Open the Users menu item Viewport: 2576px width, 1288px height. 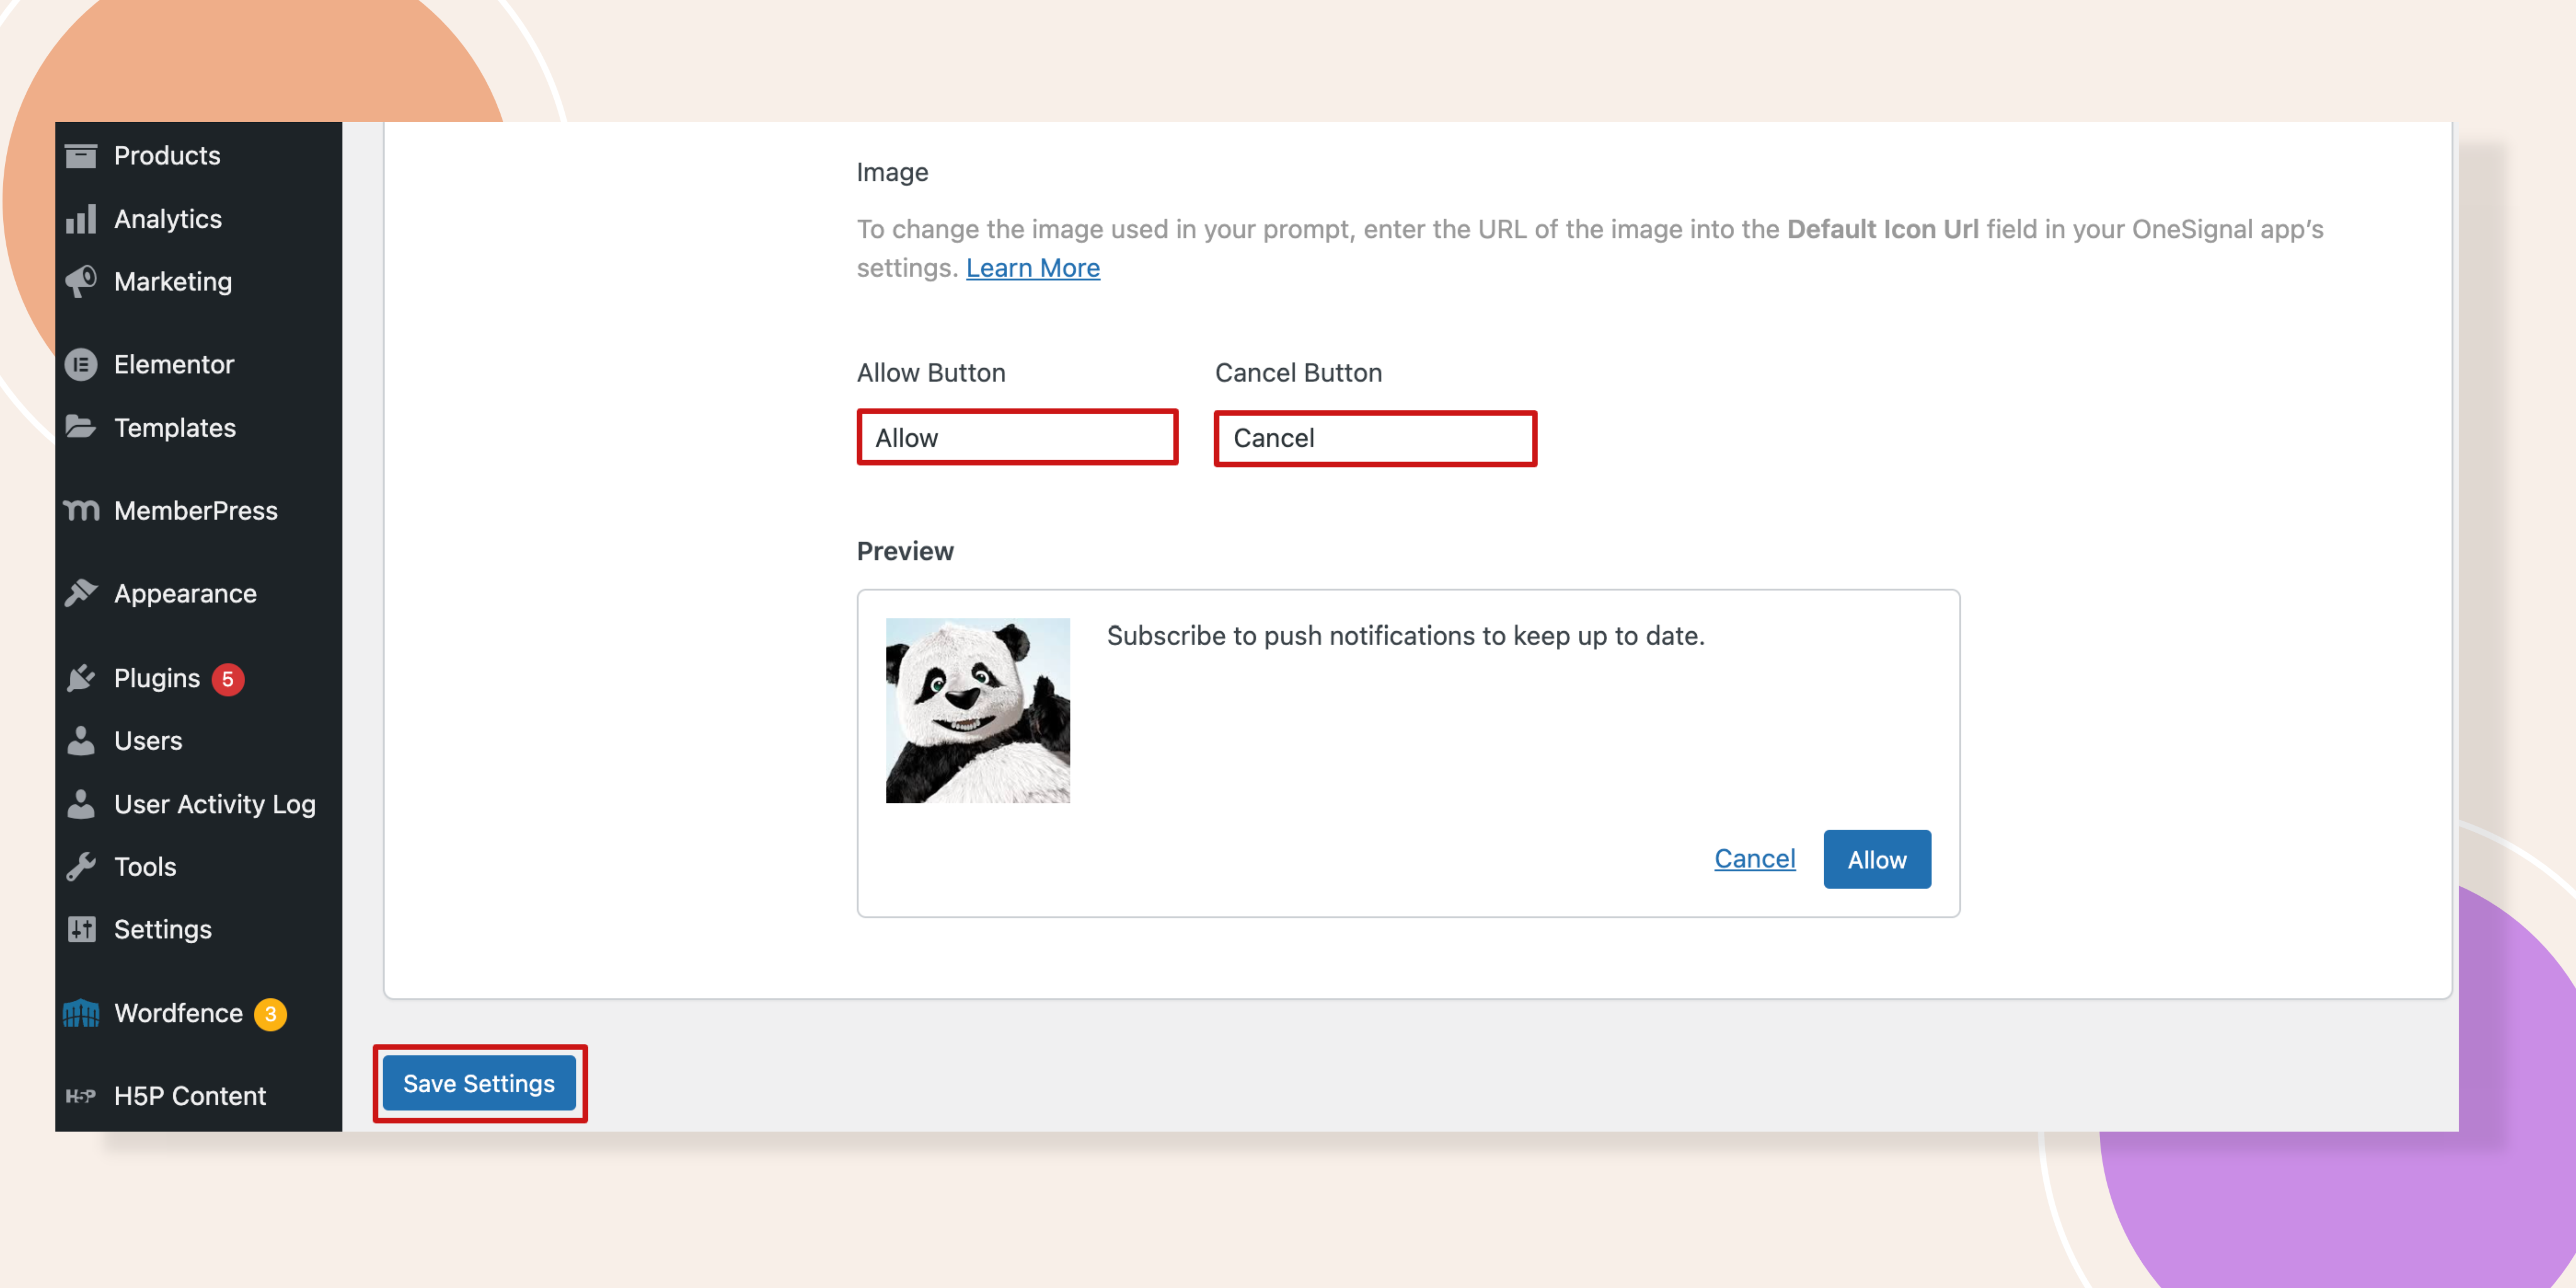pos(148,741)
